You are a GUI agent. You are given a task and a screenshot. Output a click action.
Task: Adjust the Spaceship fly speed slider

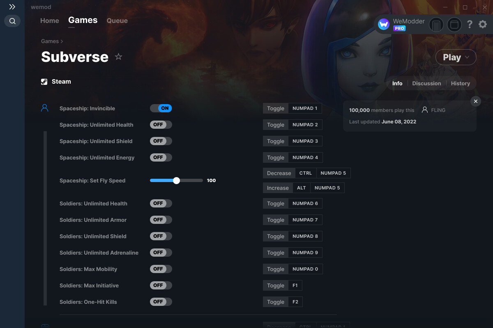coord(177,180)
